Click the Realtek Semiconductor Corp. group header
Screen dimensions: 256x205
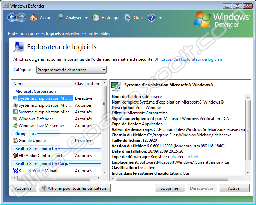42,163
